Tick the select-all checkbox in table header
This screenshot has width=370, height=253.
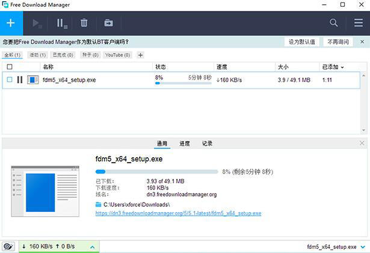[x=10, y=67]
